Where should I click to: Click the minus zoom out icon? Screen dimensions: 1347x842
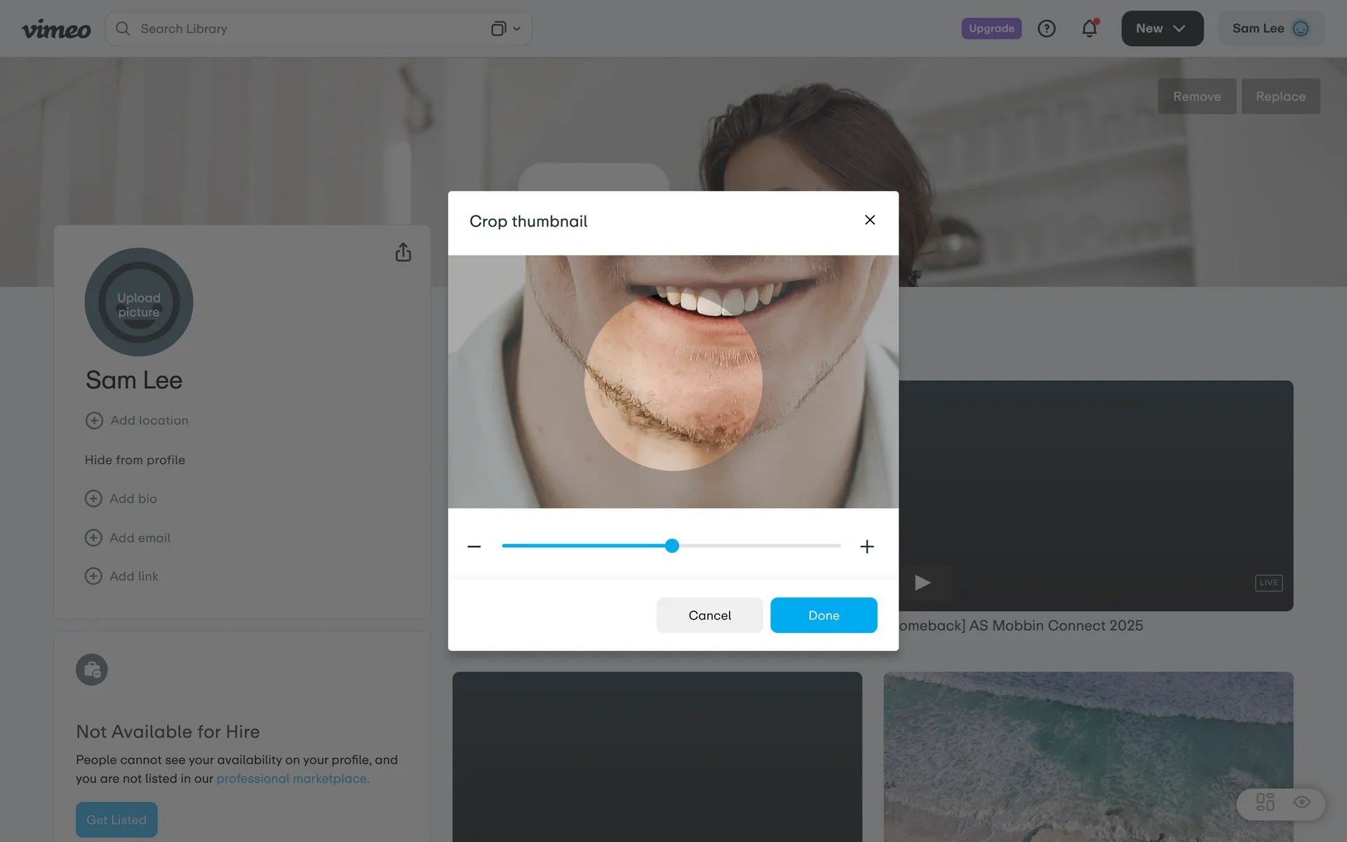pyautogui.click(x=474, y=547)
